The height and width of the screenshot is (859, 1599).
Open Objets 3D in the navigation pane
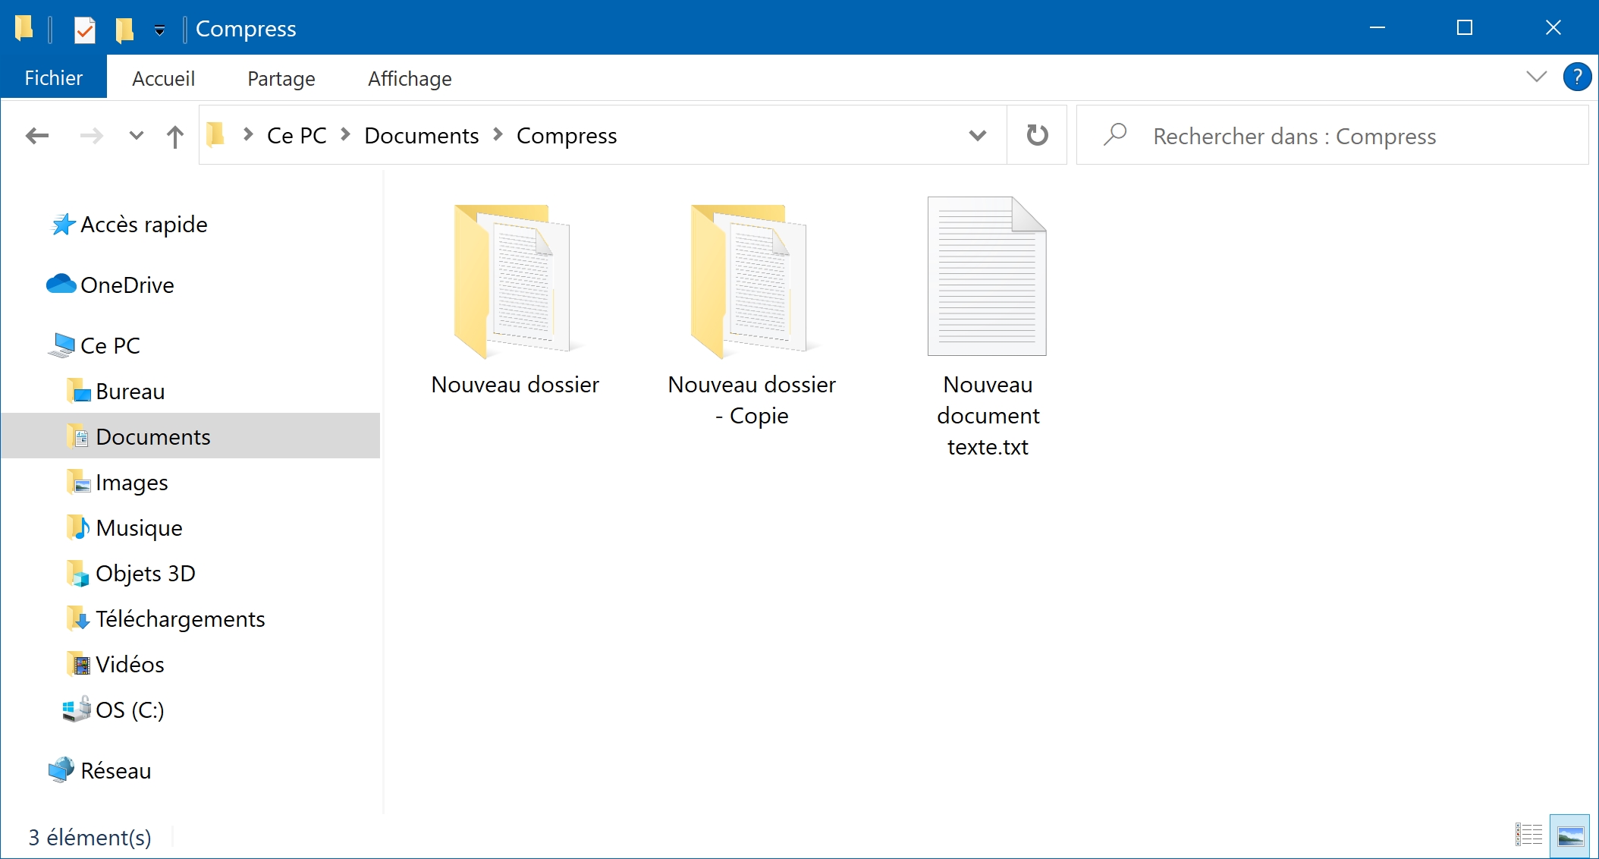click(131, 574)
